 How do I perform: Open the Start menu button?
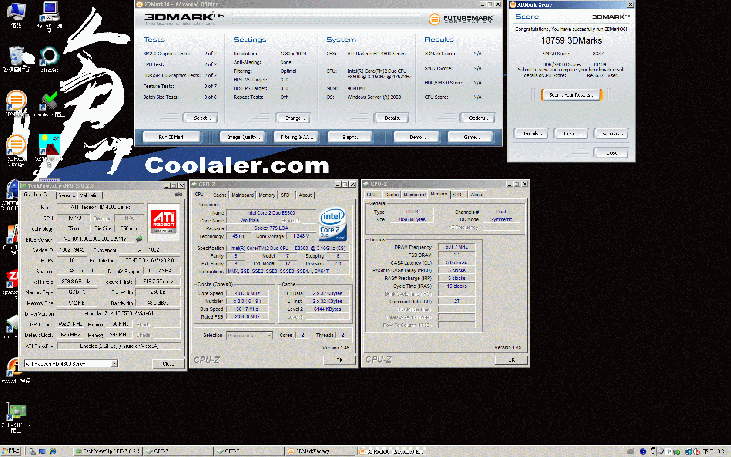[x=11, y=451]
